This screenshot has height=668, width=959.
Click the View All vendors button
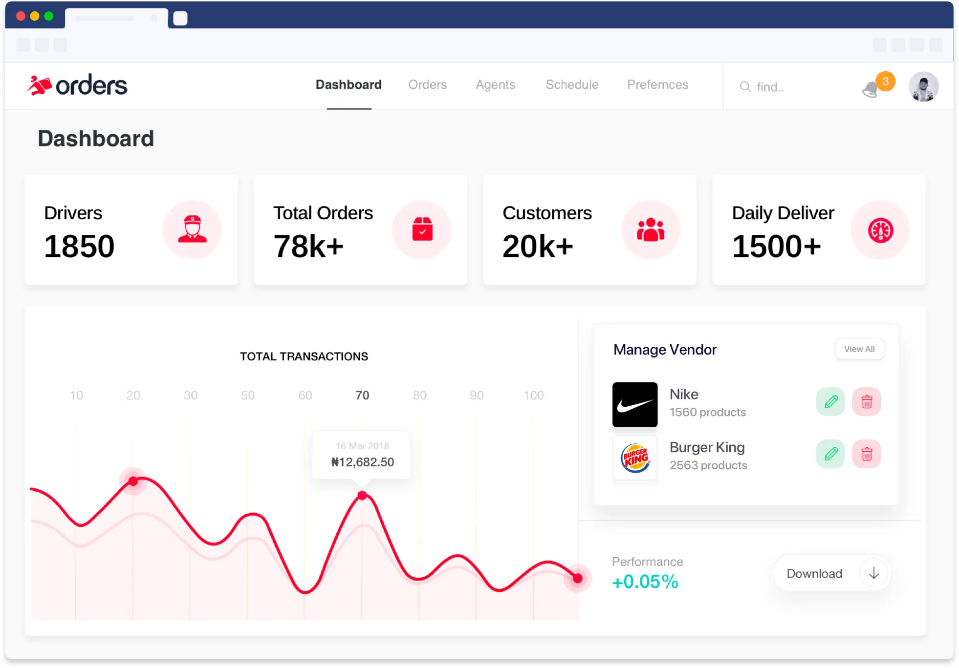859,349
